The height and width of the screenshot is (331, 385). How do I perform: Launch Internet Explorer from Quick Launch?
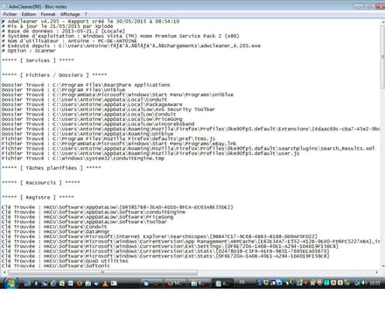[x=53, y=284]
